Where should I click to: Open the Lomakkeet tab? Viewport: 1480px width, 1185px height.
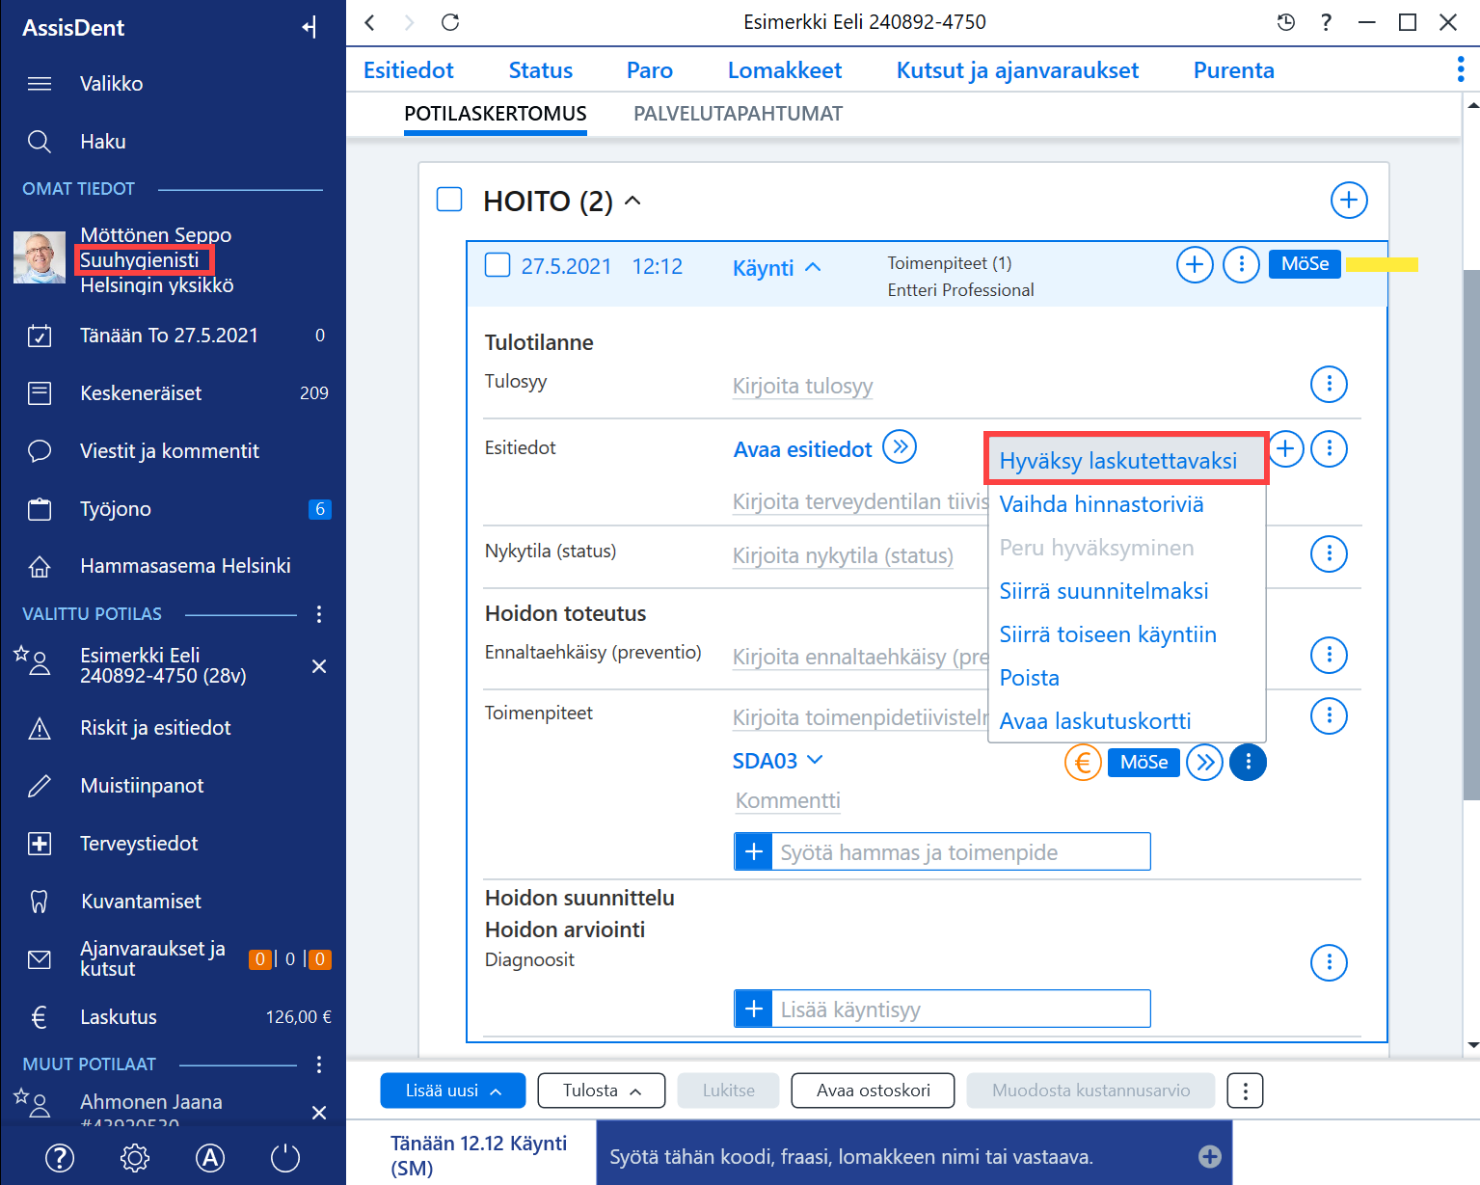[x=785, y=70]
